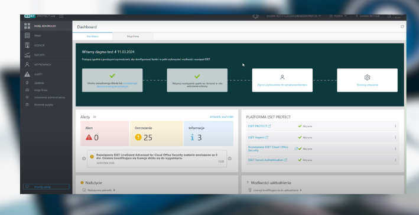Switch to the Moi klienci tab
The image size is (419, 215).
tap(92, 37)
